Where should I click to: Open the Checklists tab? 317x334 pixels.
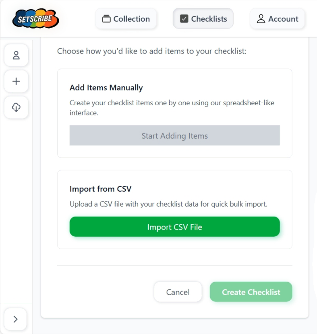203,19
